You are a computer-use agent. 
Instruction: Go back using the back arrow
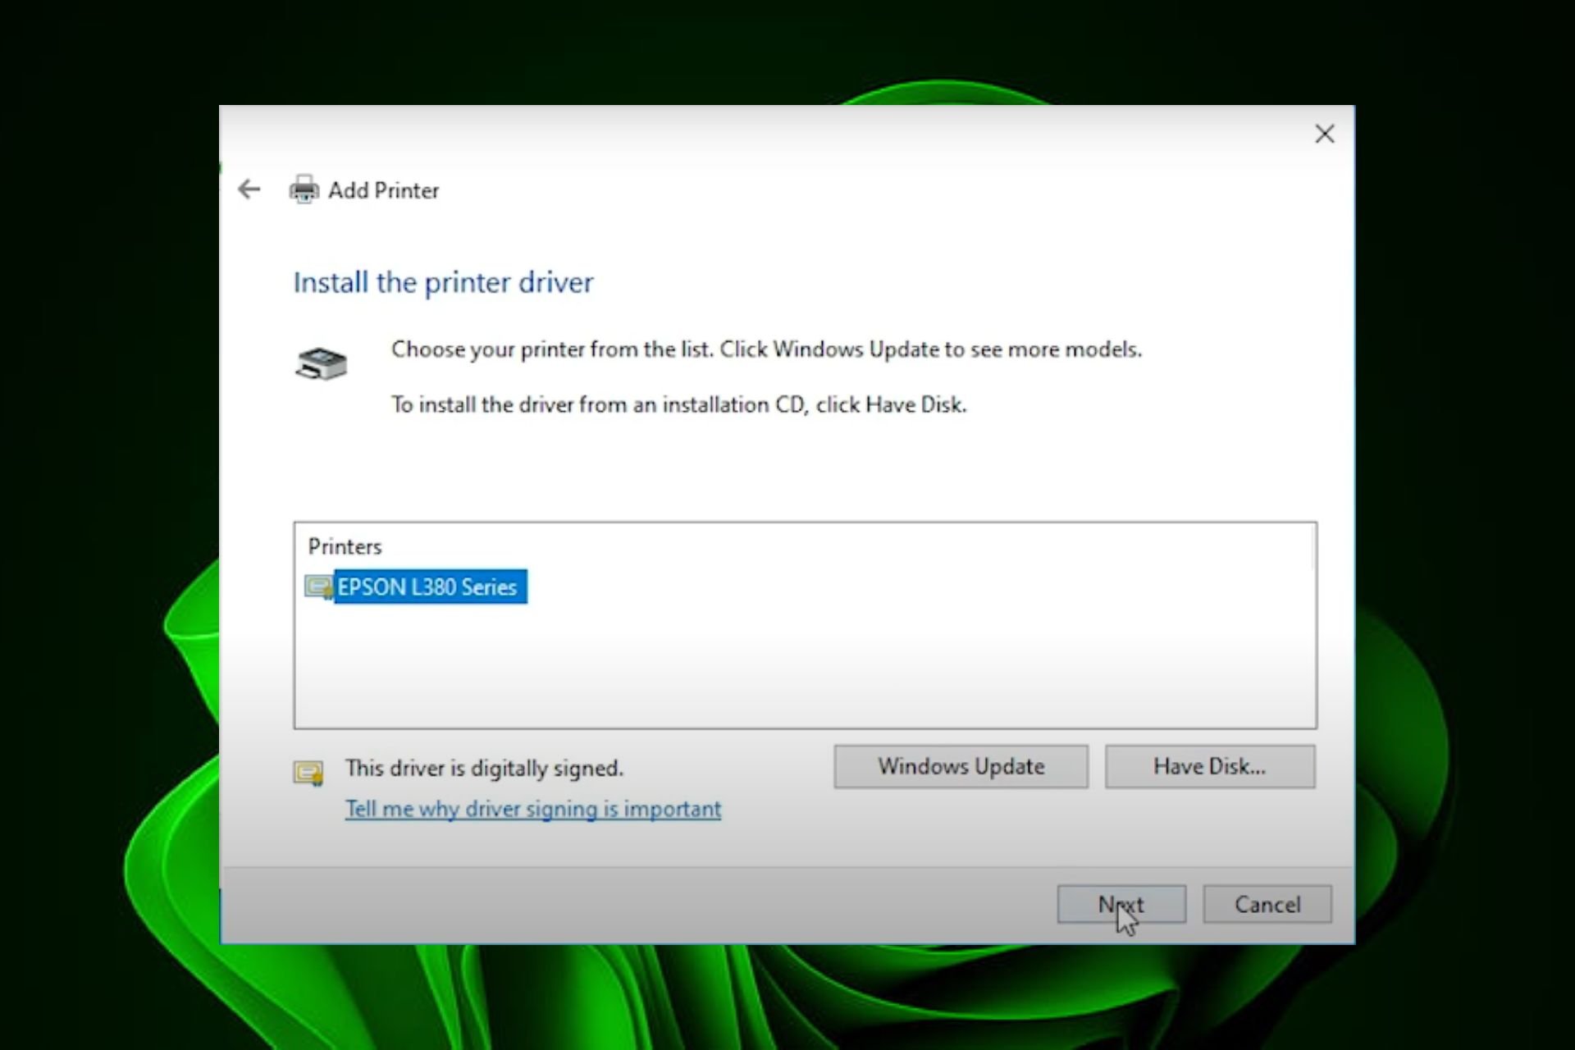pos(249,189)
